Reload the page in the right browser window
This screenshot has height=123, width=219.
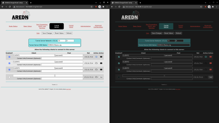(x=119, y=7)
